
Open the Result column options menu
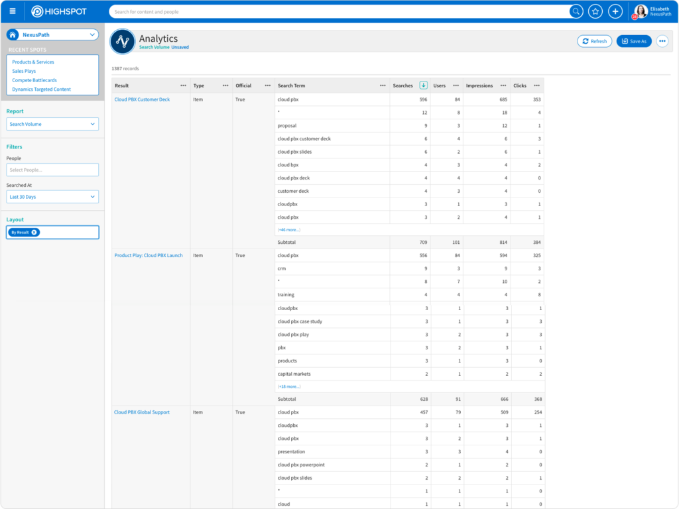click(x=183, y=85)
